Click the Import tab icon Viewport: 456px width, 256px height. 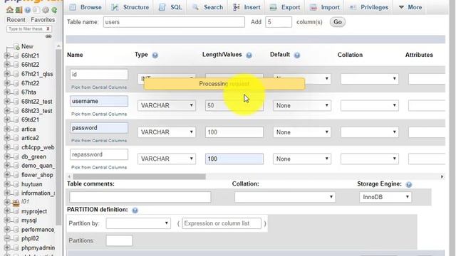313,7
